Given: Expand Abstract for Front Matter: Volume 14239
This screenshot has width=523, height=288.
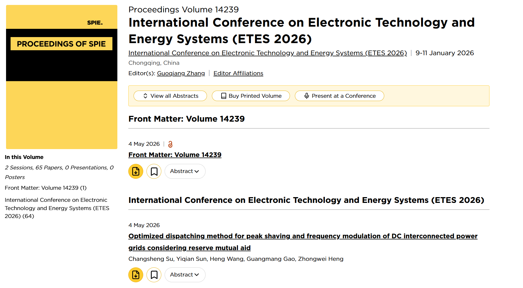Looking at the screenshot, I should point(185,171).
